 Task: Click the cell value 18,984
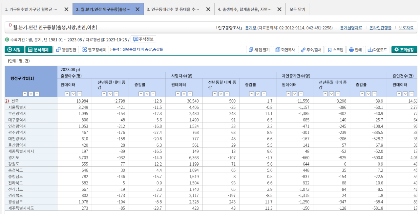click(82, 101)
